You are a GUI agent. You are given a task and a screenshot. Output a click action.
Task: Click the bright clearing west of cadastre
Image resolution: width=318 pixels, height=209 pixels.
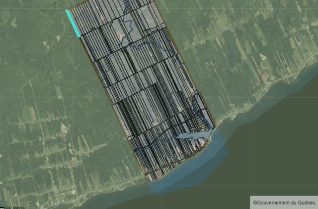click(x=65, y=128)
